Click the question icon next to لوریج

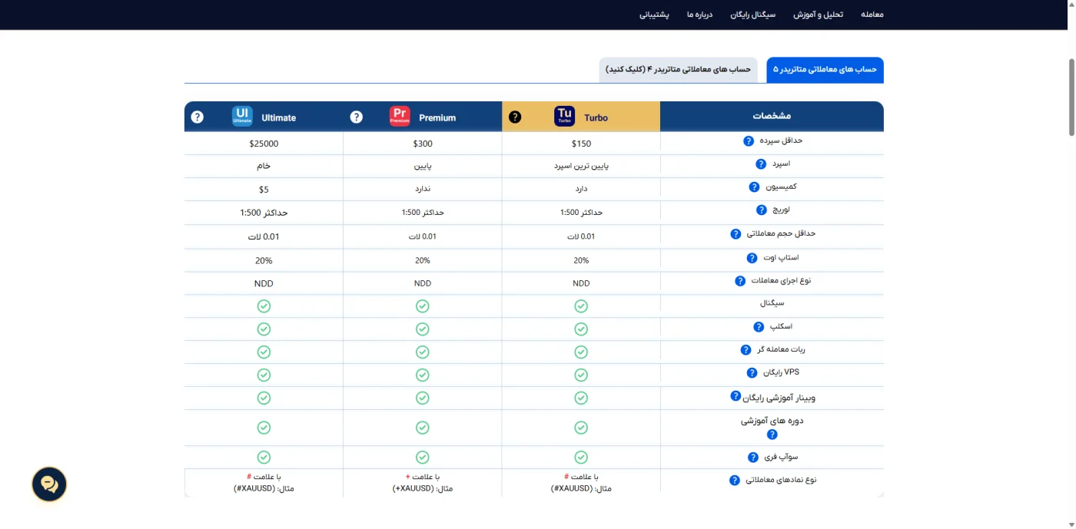click(x=762, y=210)
